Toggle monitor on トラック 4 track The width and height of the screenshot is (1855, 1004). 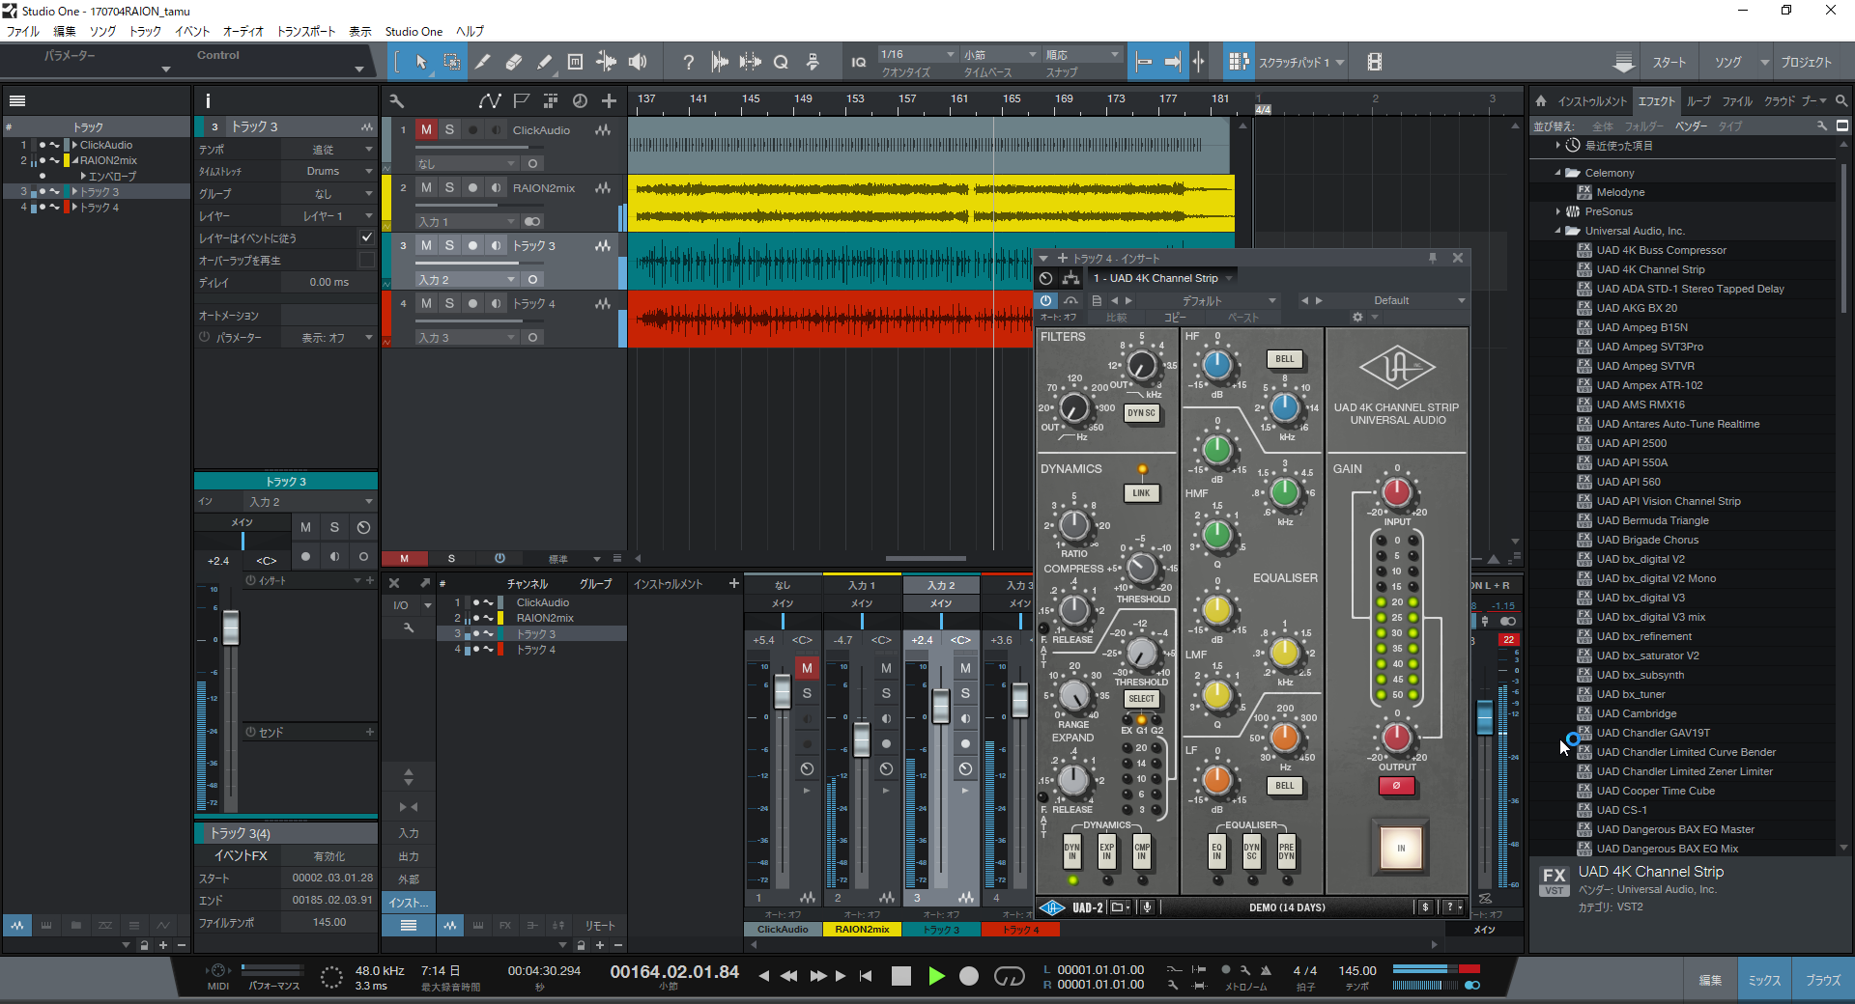click(x=496, y=303)
